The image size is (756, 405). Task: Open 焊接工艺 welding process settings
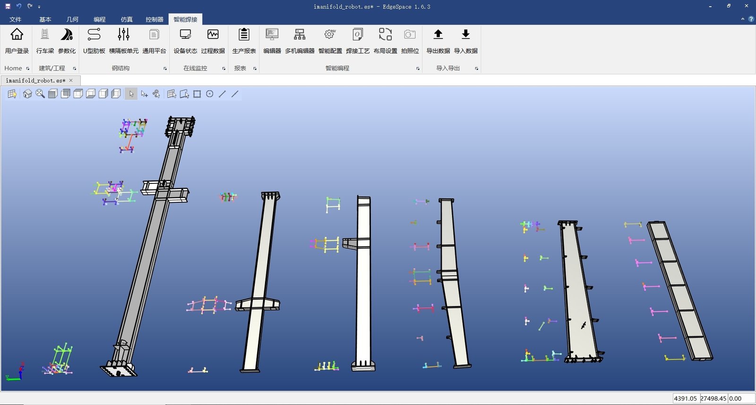pos(358,41)
